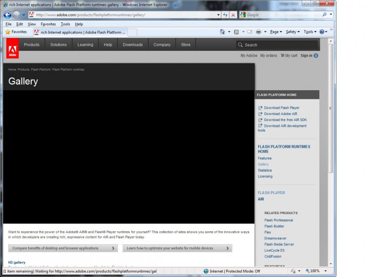
Task: Select the Adobe Flash Platform tab
Action: [x=80, y=32]
